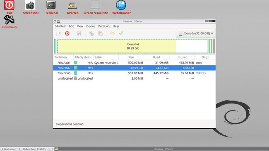Click the Resize/Move toolbar icon
The image size is (269, 151).
pos(79,33)
